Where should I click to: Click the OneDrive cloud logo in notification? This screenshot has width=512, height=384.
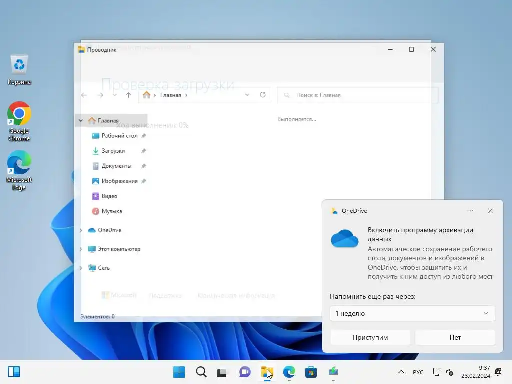click(x=345, y=238)
